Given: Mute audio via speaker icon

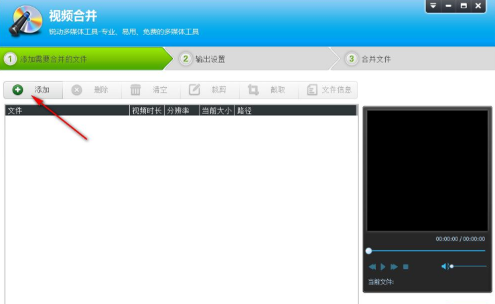Looking at the screenshot, I should tap(445, 267).
